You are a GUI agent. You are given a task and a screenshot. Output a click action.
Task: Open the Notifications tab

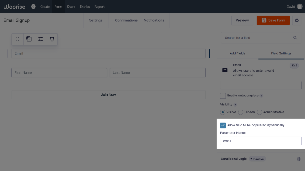coord(154,20)
